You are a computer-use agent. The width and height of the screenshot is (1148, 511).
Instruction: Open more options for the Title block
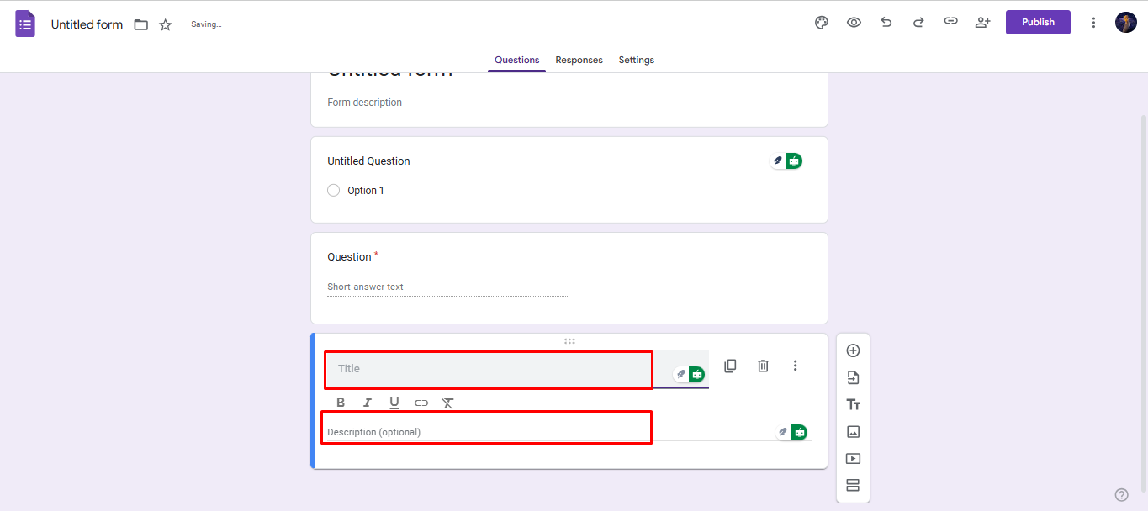[795, 366]
